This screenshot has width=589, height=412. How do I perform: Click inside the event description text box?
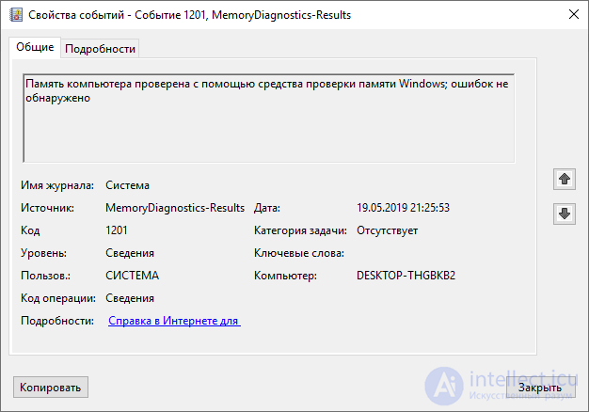(x=268, y=119)
